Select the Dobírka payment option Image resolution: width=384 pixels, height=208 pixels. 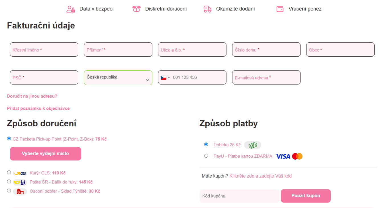click(206, 144)
